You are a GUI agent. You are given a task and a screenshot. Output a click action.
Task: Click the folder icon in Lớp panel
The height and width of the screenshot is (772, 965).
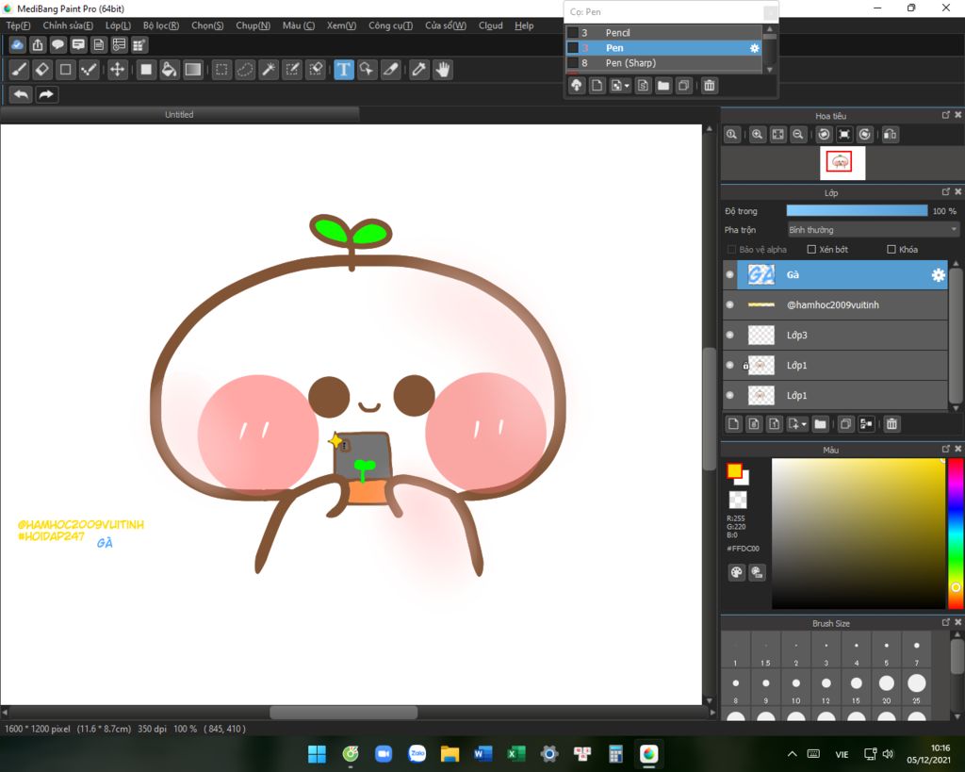point(821,423)
